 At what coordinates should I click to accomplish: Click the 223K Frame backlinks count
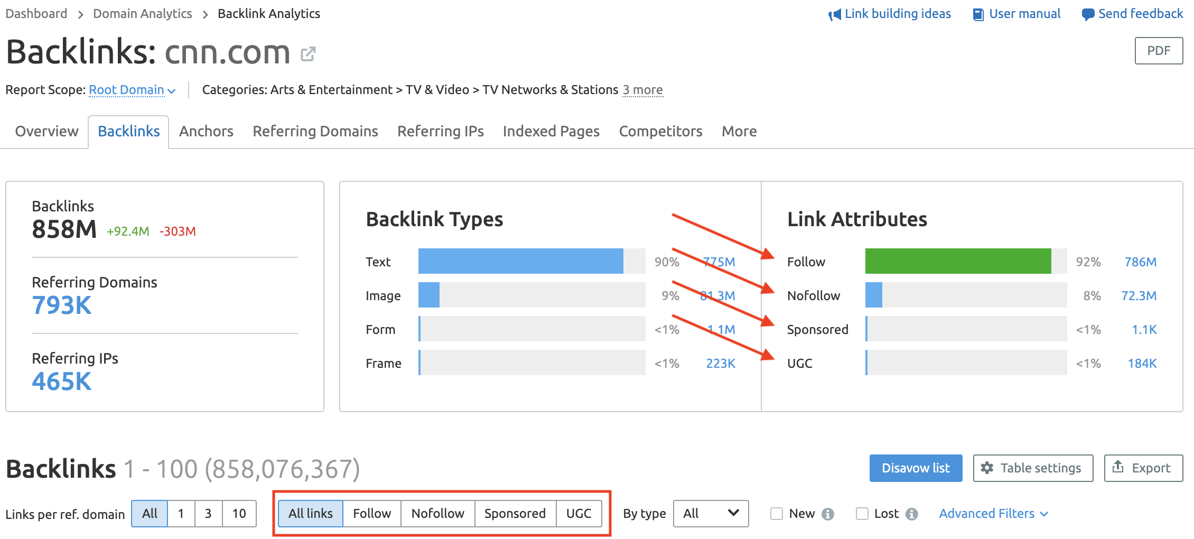coord(721,364)
